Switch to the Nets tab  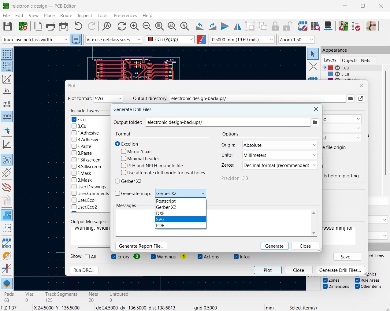366,60
